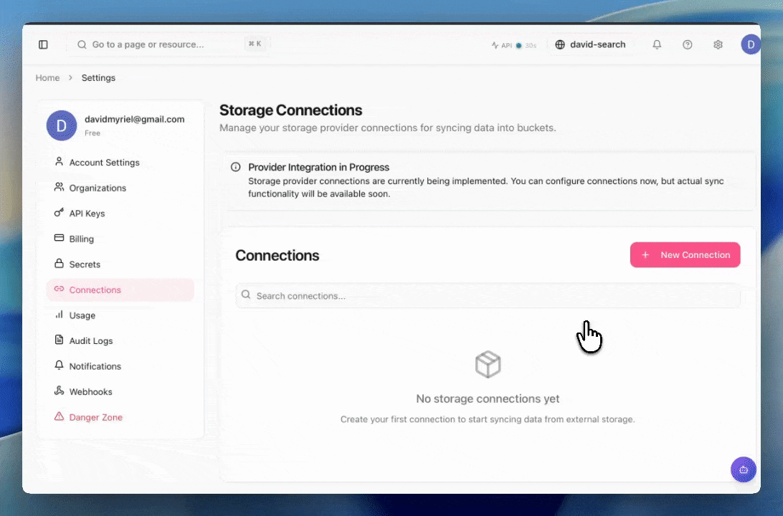Open the david-search project selector

coord(591,44)
